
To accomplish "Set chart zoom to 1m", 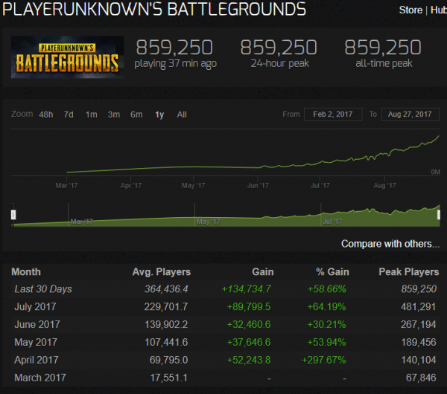I will coord(91,114).
